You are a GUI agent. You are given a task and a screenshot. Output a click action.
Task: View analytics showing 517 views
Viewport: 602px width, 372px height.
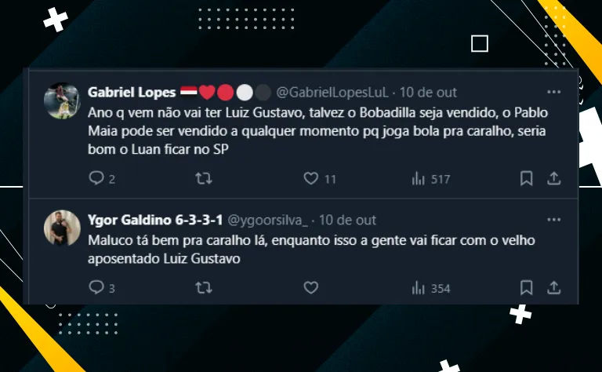point(431,179)
